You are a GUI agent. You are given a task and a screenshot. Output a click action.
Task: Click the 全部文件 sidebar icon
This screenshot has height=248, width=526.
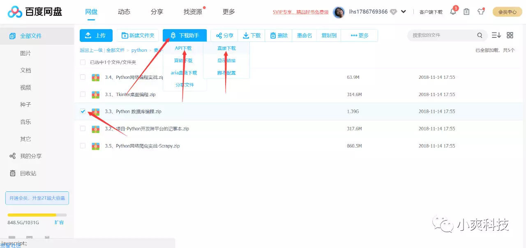click(13, 36)
